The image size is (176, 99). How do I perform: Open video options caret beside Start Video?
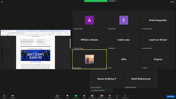pyautogui.click(x=16, y=96)
